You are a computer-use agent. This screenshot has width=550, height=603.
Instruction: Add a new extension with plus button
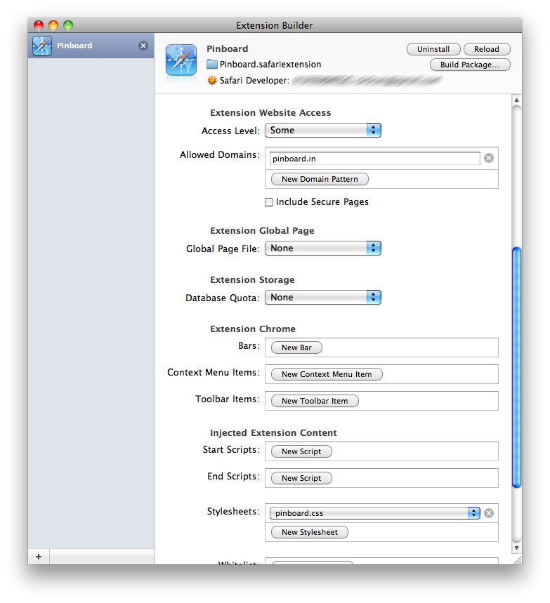pos(39,557)
